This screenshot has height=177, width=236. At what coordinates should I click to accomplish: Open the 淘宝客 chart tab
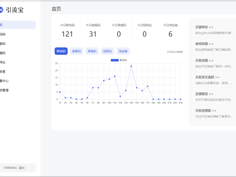click(123, 51)
